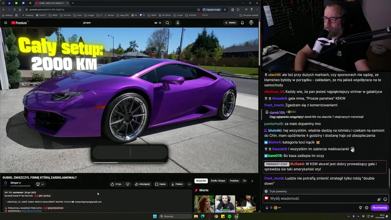Reload the browser page
This screenshot has height=220, width=391.
point(14,9)
